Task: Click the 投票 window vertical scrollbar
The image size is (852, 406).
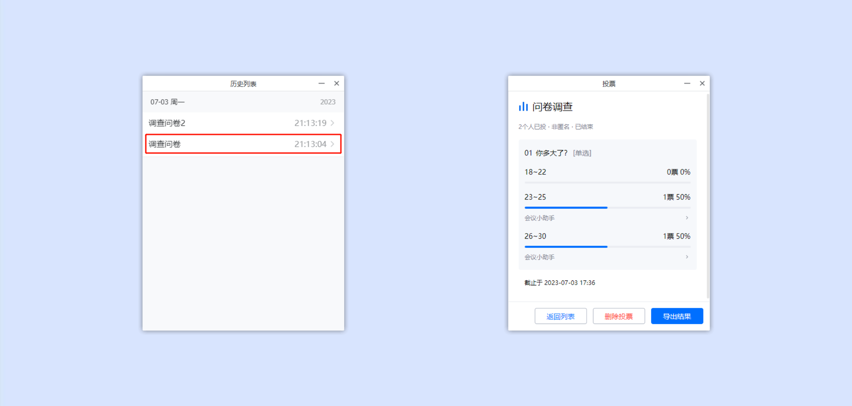Action: click(x=708, y=196)
